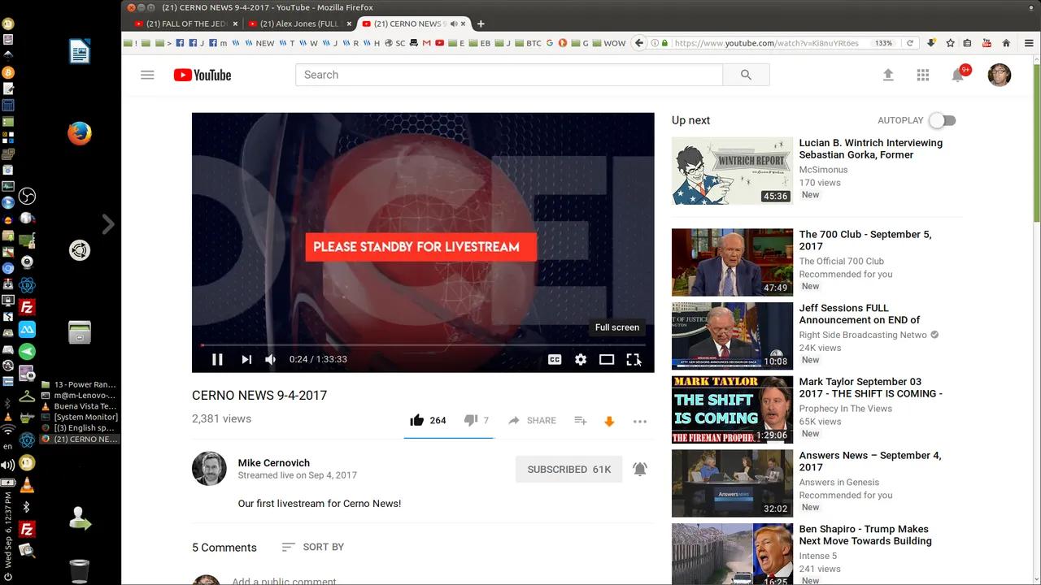The image size is (1041, 585).
Task: Open the NEW bookmark
Action: (x=260, y=43)
